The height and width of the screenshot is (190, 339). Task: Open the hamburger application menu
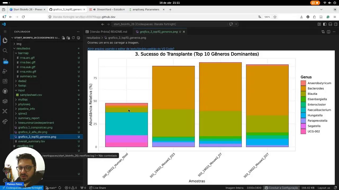(x=5, y=31)
